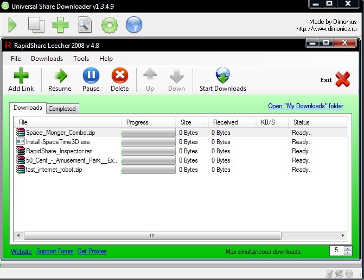Click the max simultaneous downloads number field
The height and width of the screenshot is (280, 364).
click(337, 251)
